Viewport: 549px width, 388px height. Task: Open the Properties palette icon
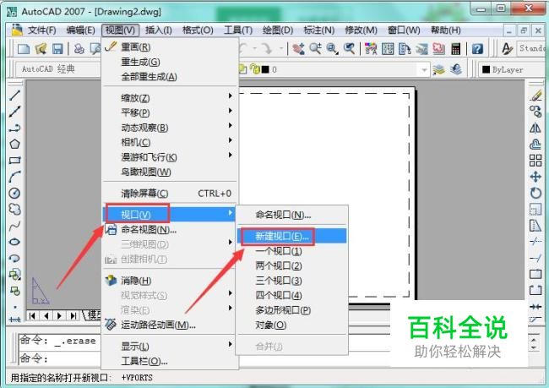(371, 49)
